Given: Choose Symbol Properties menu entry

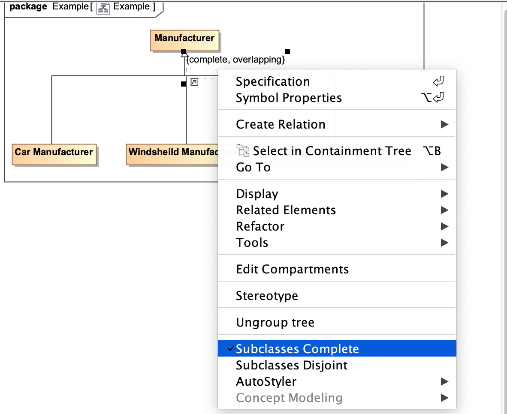Looking at the screenshot, I should (289, 98).
